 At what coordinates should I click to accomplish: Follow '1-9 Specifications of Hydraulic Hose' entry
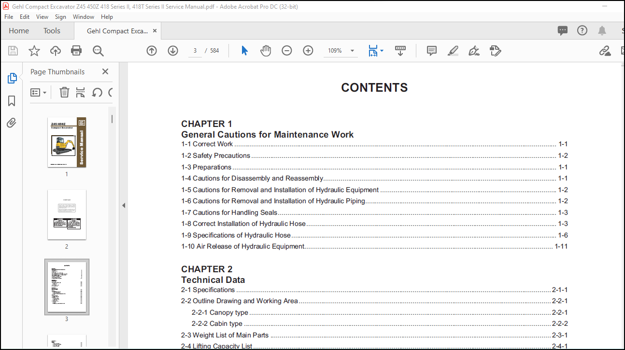[374, 235]
